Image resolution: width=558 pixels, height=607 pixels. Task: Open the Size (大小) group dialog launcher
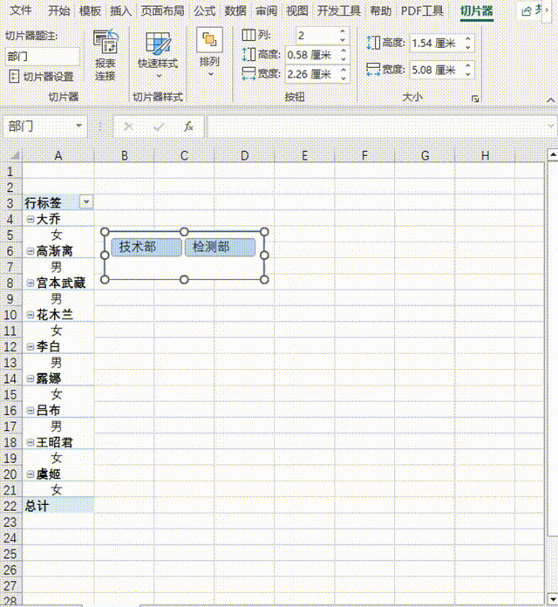pyautogui.click(x=475, y=99)
